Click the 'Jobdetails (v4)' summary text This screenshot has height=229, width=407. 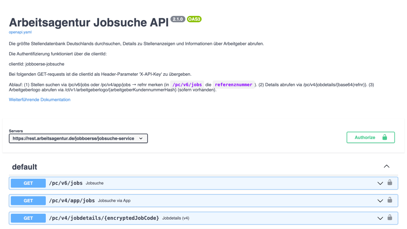(x=176, y=218)
